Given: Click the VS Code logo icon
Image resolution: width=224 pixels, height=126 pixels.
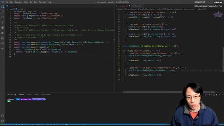Looking at the screenshot, I should [x=2, y=2].
